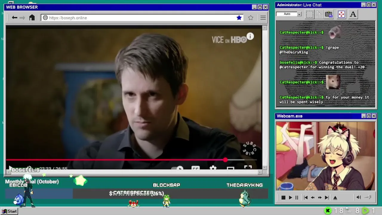The image size is (382, 215).
Task: Pause playback in Webcam.exe
Action: point(297,197)
